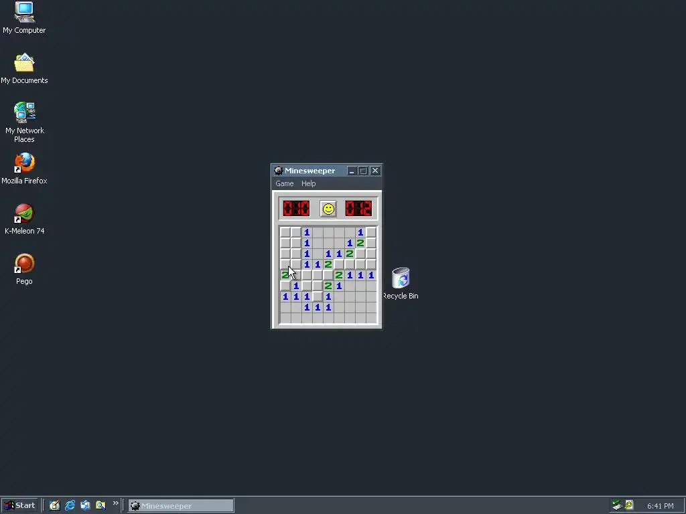Screen dimensions: 686x514
Task: Select the Mozilla Firefox desktop shortcut
Action: 24,169
